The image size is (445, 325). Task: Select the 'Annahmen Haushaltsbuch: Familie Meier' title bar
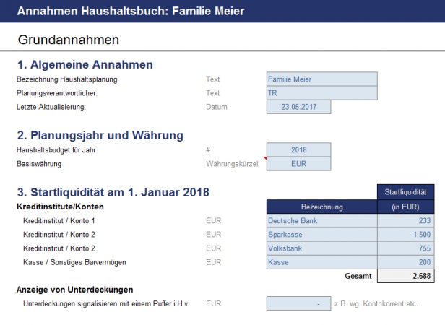130,12
